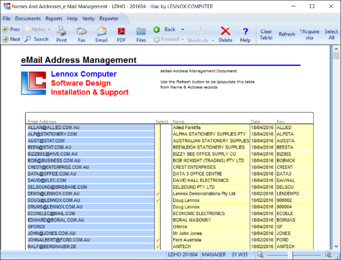Export via the PDF icon
Viewport: 341px width, 260px height.
pos(121,31)
